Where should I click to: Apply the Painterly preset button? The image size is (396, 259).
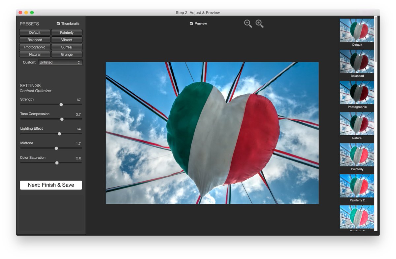click(67, 32)
